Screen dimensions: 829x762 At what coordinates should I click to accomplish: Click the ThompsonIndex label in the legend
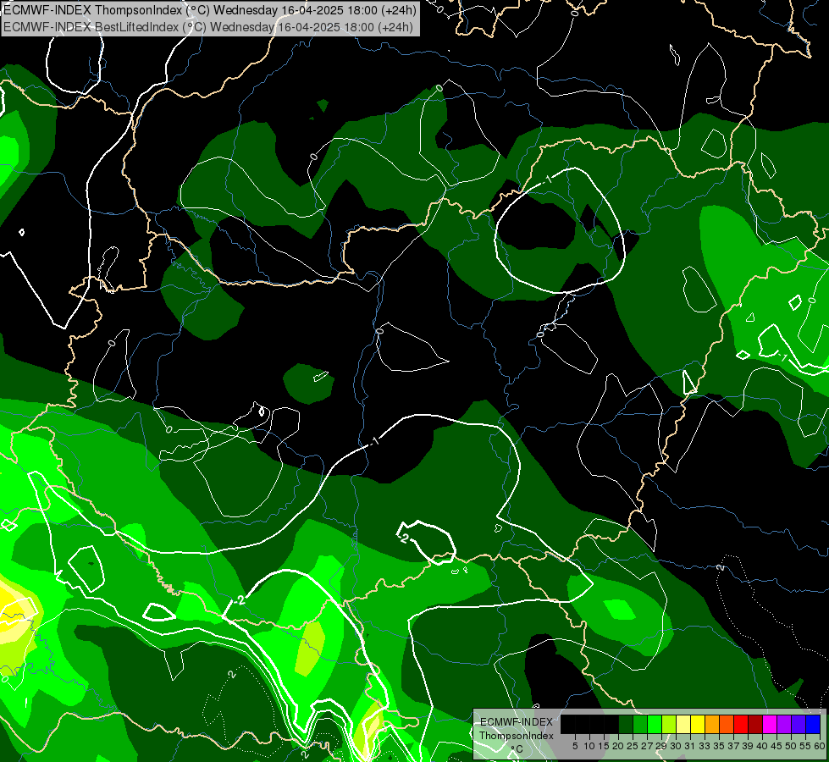coord(517,736)
